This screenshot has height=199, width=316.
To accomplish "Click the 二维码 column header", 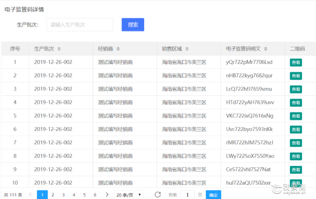I will point(298,49).
